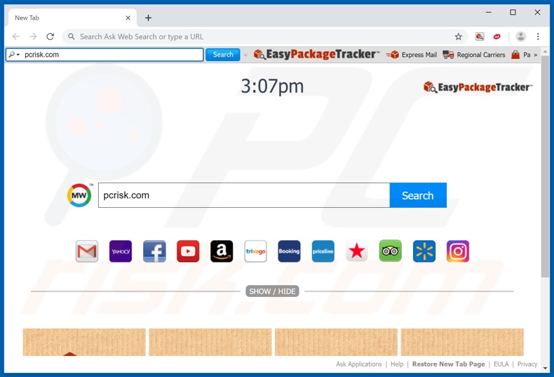The width and height of the screenshot is (554, 377).
Task: Expand more toolbar items with the chevron
Action: [x=536, y=55]
